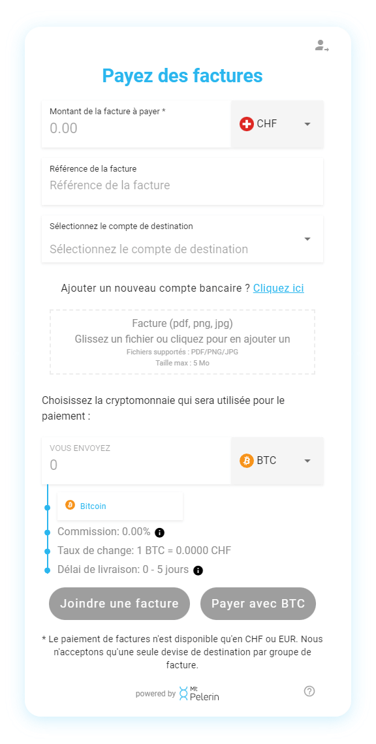This screenshot has width=376, height=744.
Task: Click the Bitcoin icon inside the Bitcoin chip
Action: pyautogui.click(x=70, y=506)
